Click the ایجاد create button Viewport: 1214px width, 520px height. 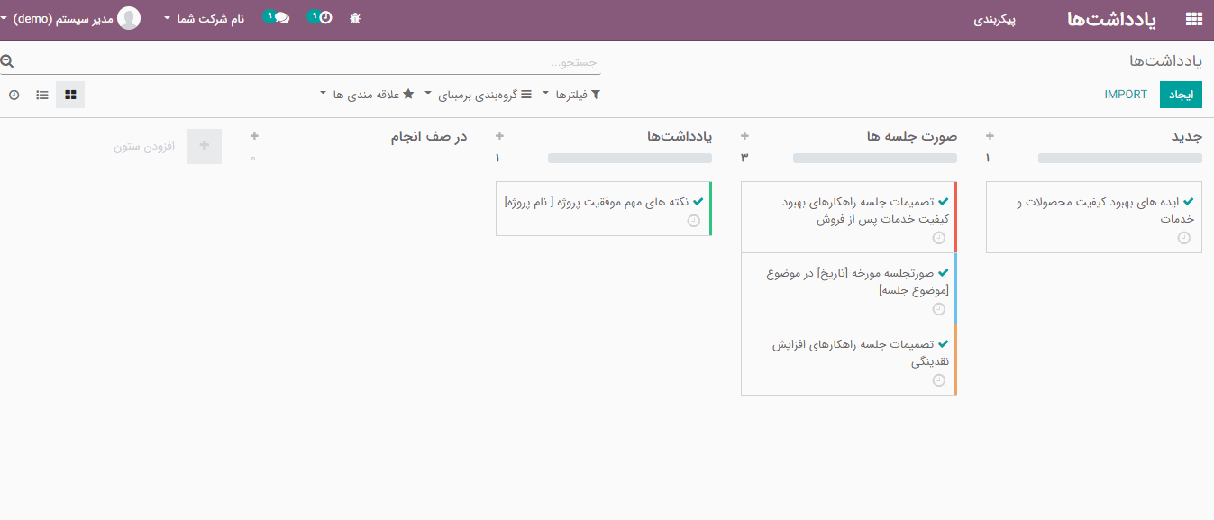[x=1181, y=95]
